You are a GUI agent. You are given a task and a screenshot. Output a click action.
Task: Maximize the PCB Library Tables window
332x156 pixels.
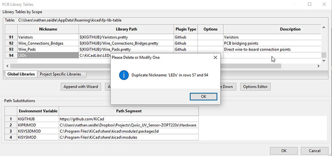310,4
